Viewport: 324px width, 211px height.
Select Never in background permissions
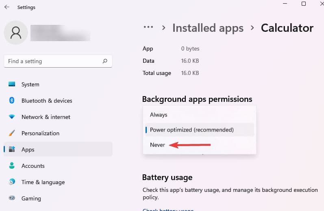tap(158, 145)
